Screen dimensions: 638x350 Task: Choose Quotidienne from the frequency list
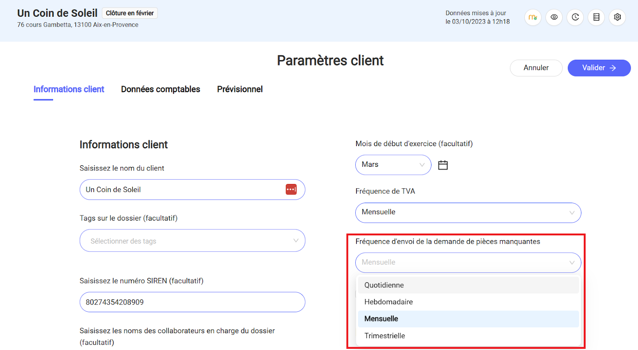pos(384,285)
